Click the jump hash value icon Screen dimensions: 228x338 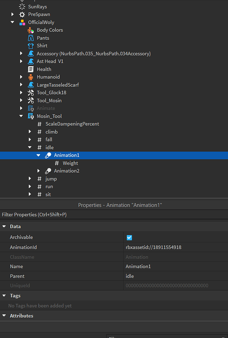pyautogui.click(x=40, y=179)
